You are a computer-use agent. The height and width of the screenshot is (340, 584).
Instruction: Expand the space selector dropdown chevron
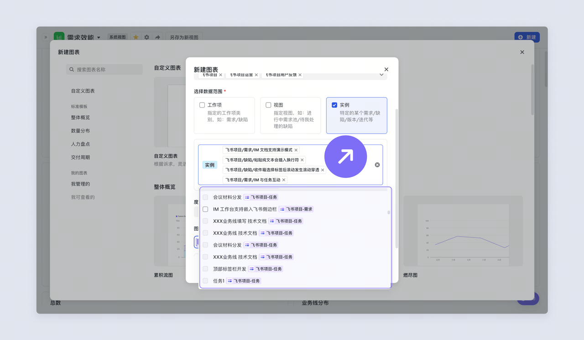[382, 75]
